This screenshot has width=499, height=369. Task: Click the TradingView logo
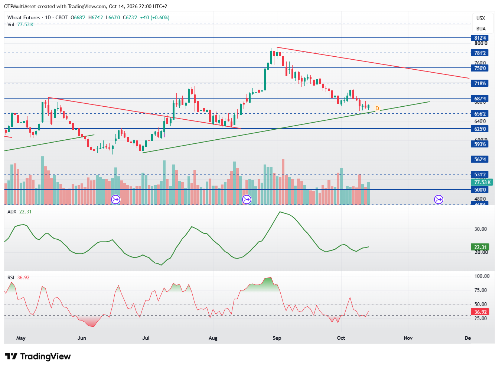point(37,356)
